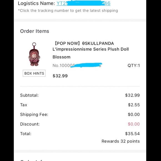The height and width of the screenshot is (161, 161).
Task: Open the Skullpanda plush doll thumbnail
Action: pyautogui.click(x=34, y=54)
